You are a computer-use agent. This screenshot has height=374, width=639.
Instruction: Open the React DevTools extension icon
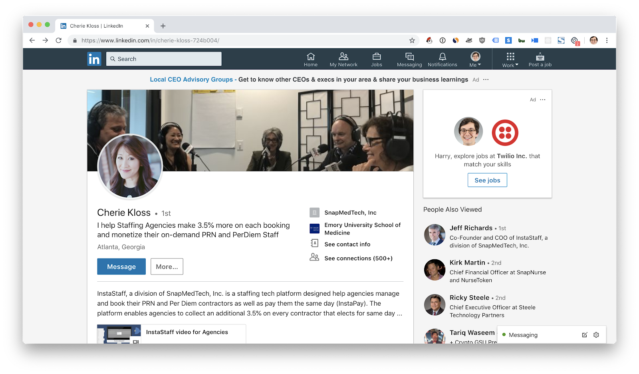(548, 40)
